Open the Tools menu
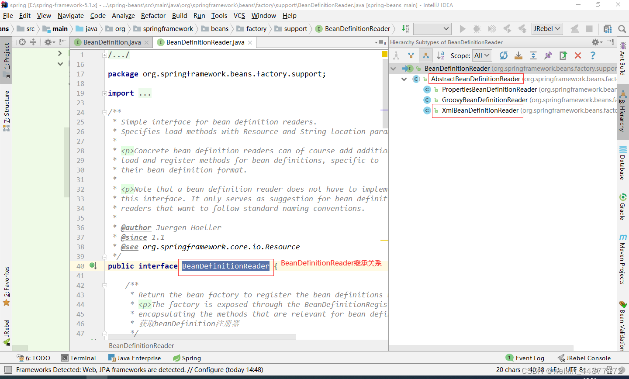The height and width of the screenshot is (379, 629). click(x=219, y=16)
